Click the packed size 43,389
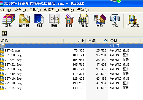This screenshot has height=100, width=143. click(101, 79)
